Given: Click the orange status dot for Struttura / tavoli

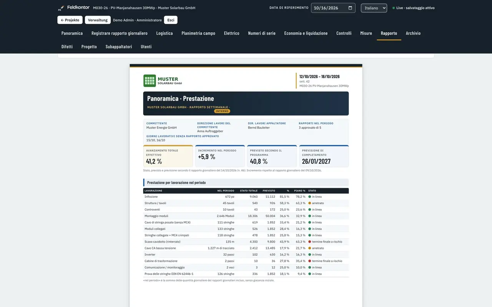Looking at the screenshot, I should 310,203.
